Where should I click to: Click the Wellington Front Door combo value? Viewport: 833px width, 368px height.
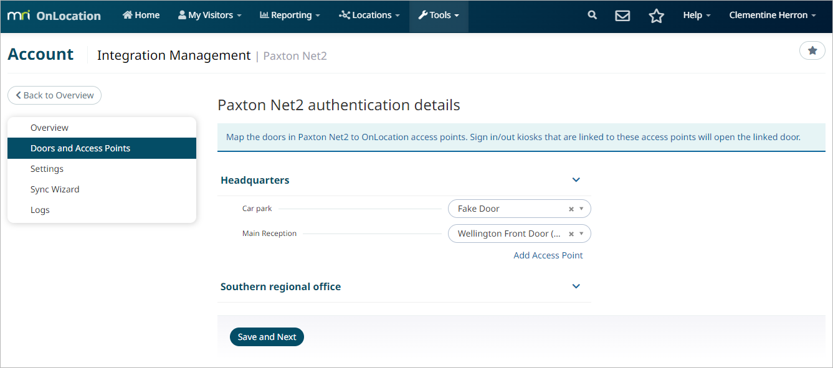(x=509, y=234)
